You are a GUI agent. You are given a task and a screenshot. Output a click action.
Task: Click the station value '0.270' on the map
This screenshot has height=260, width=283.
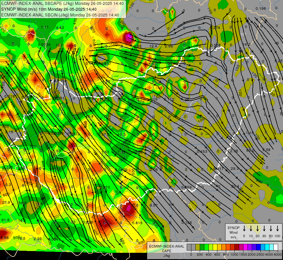point(105,187)
